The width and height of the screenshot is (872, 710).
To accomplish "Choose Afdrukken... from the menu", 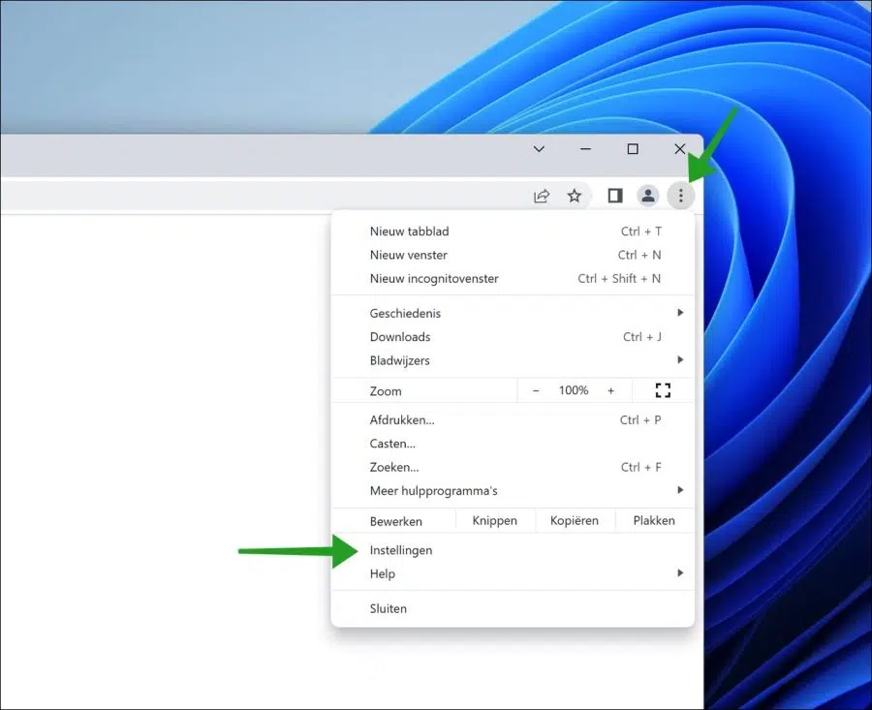I will [x=513, y=420].
